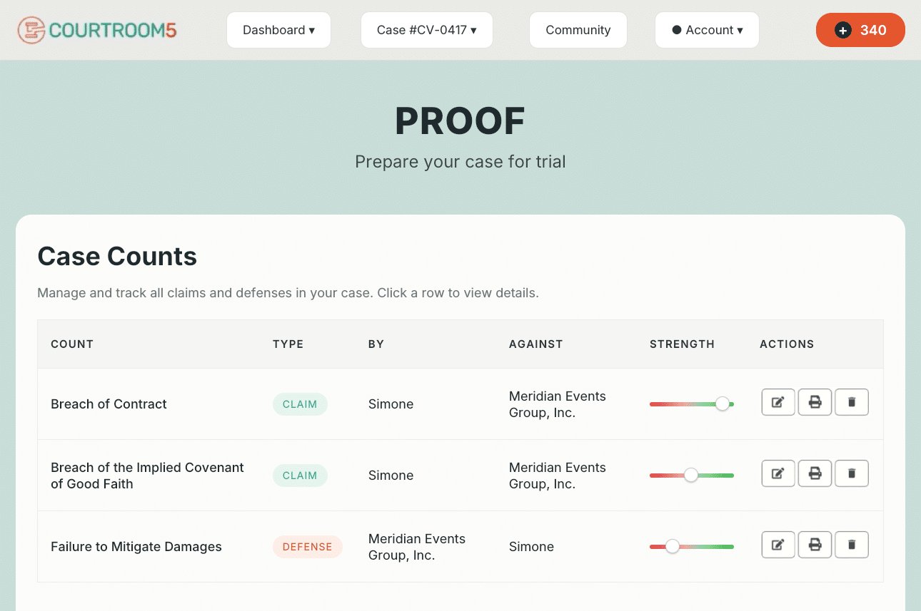Open the Dashboard dropdown menu
Screen dimensions: 921x611
click(x=278, y=30)
